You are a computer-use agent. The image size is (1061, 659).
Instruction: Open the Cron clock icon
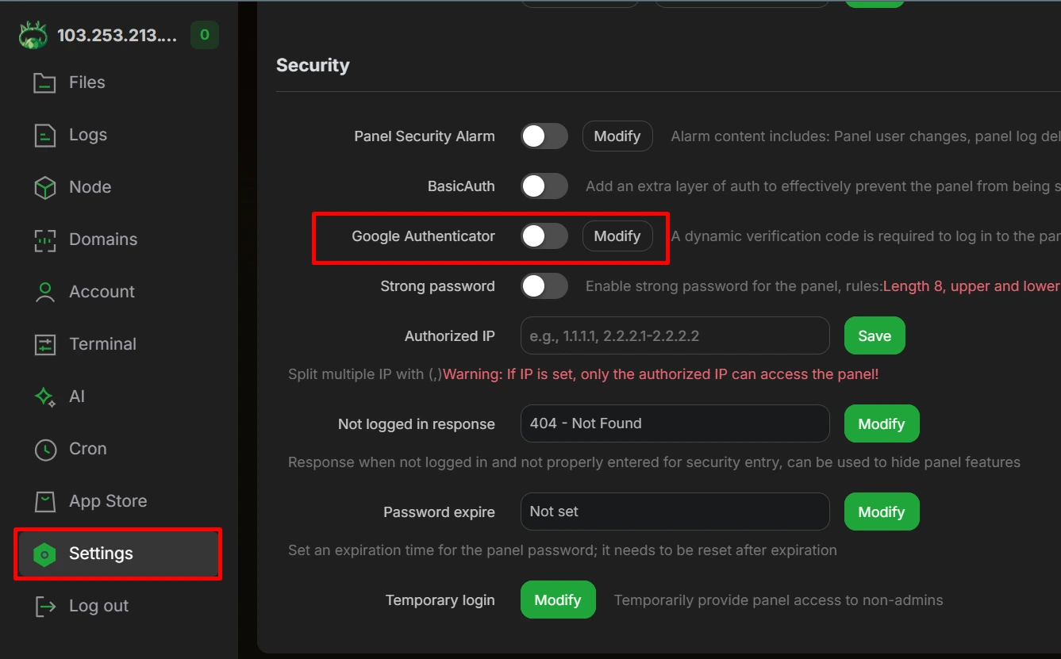44,449
